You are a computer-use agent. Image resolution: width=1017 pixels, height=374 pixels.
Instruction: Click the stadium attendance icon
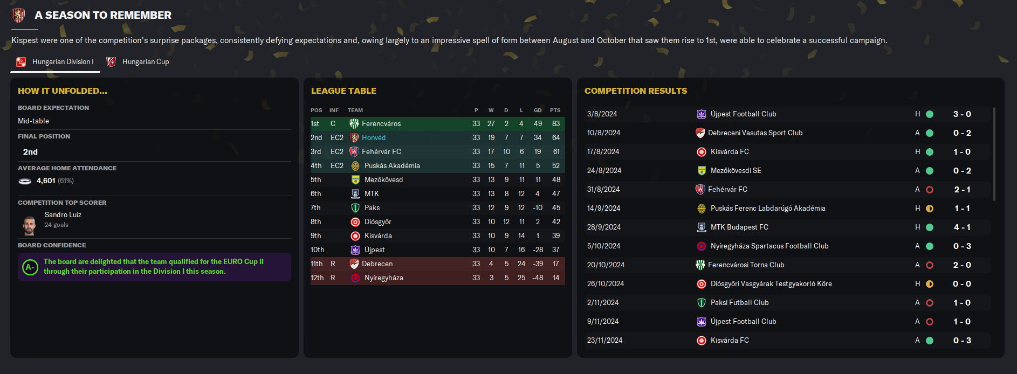pyautogui.click(x=25, y=181)
